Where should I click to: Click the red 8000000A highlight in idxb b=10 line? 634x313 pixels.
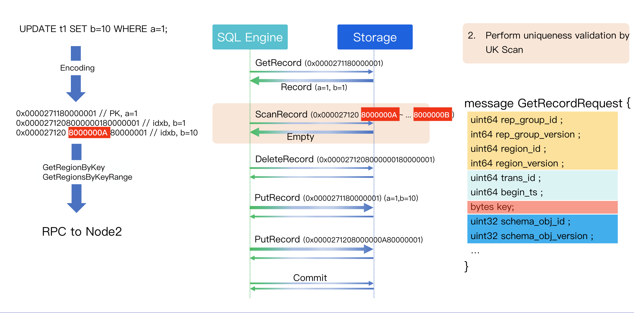89,133
